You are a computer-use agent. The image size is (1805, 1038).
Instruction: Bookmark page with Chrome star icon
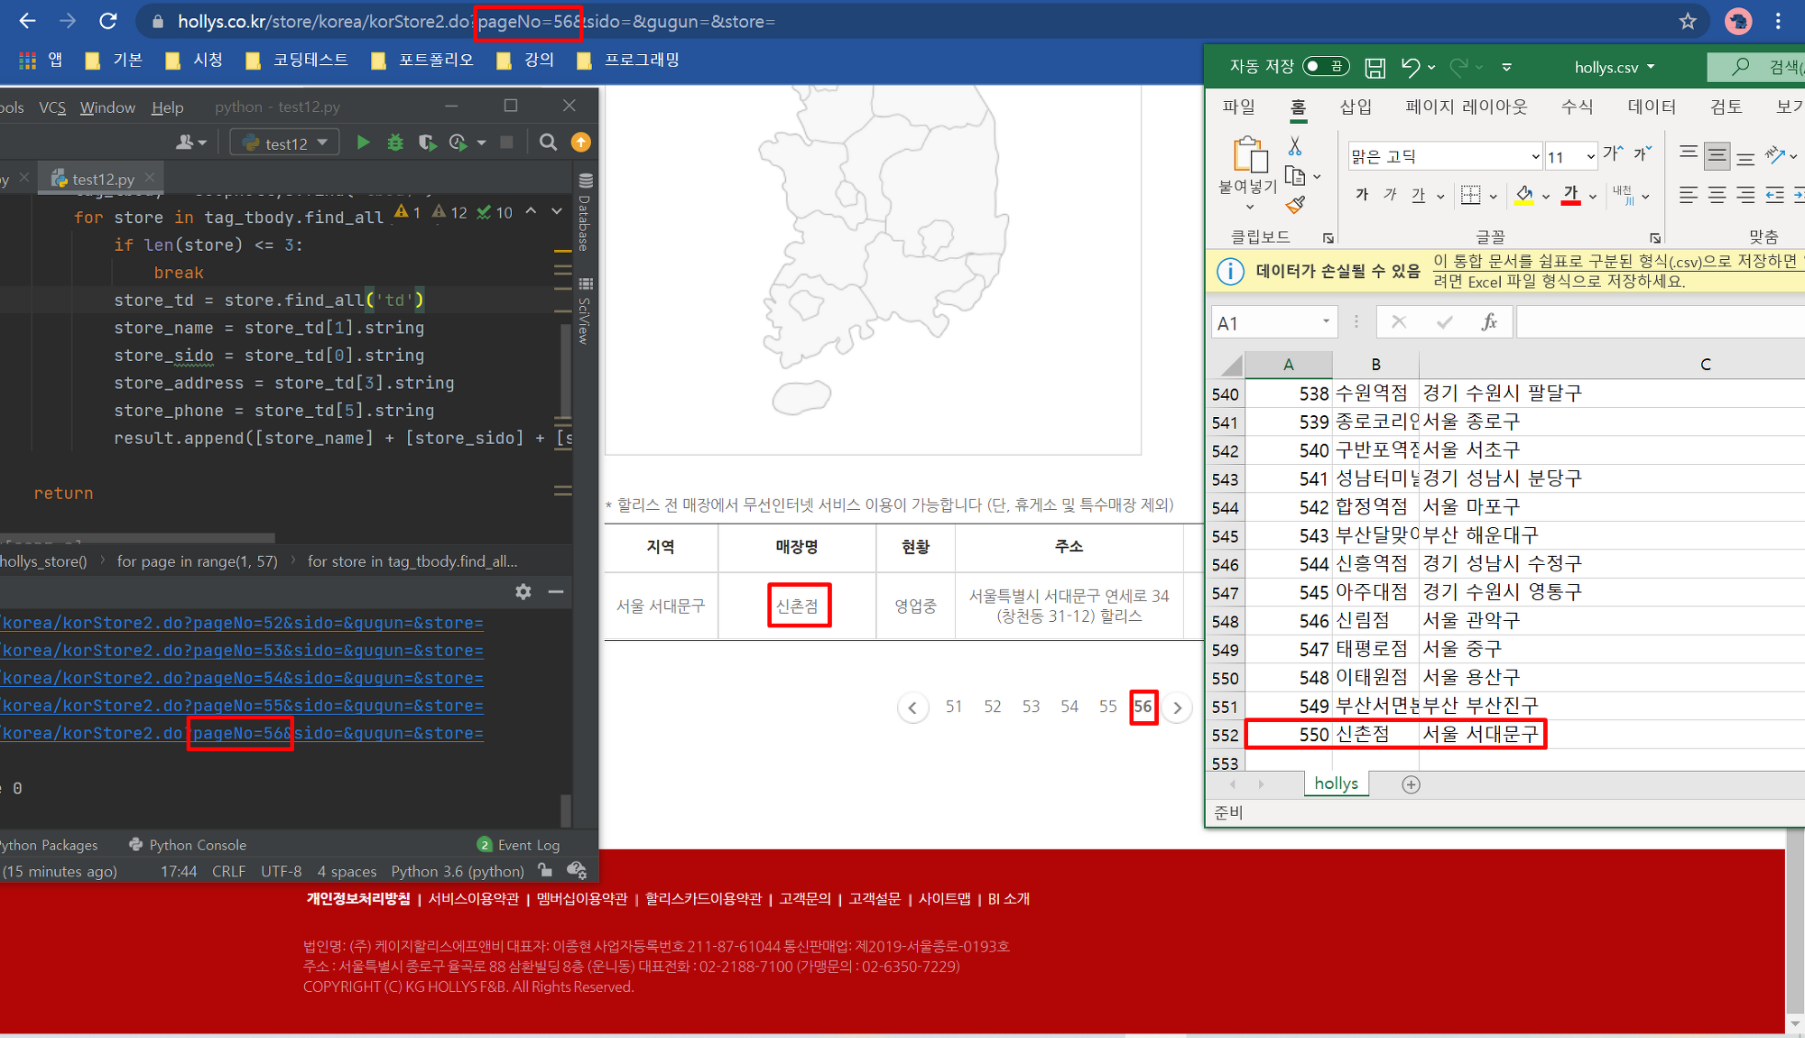tap(1688, 22)
